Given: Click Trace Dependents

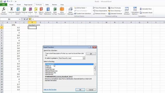Looking at the screenshot, I should [100, 11].
